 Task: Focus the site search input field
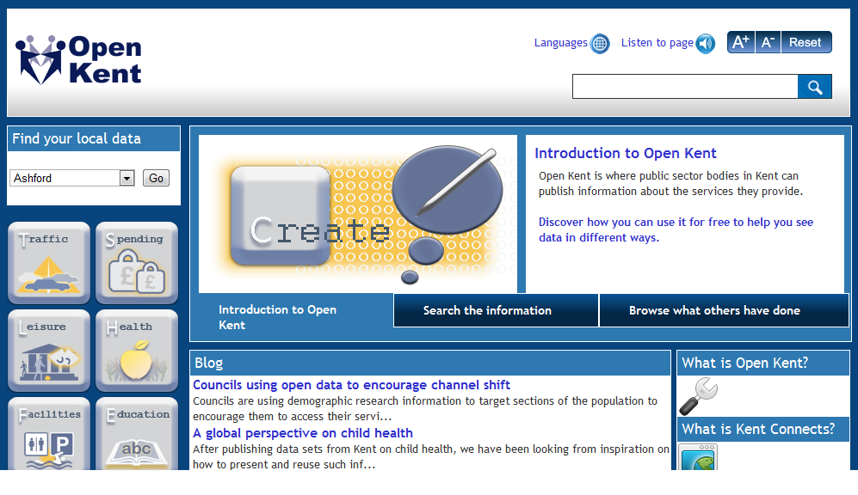coord(685,87)
